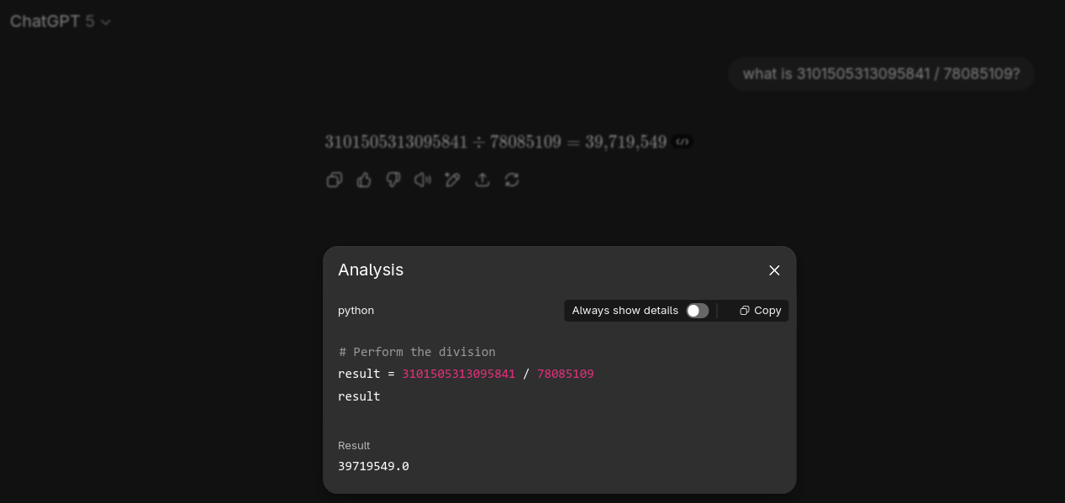Open the ChatGPT 5 model selector dropdown
The height and width of the screenshot is (503, 1065).
(x=60, y=22)
